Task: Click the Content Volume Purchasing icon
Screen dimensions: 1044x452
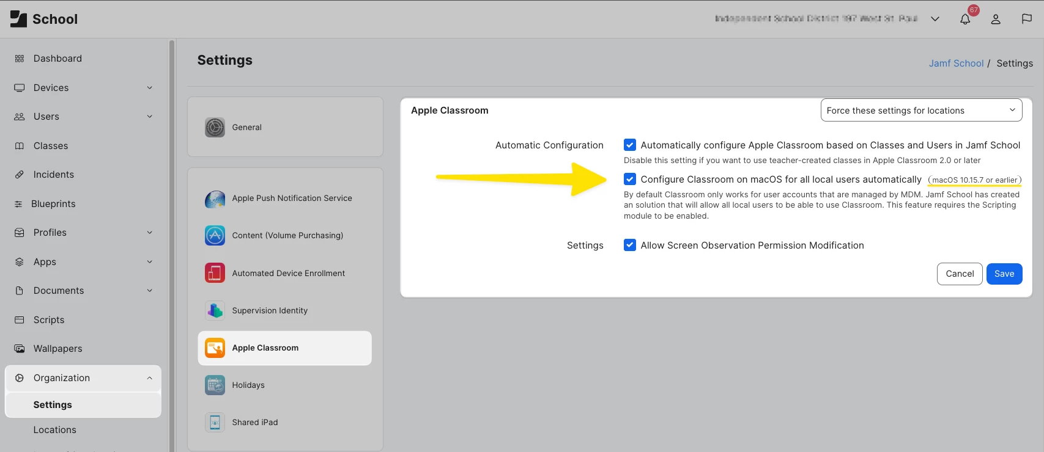Action: (x=215, y=236)
